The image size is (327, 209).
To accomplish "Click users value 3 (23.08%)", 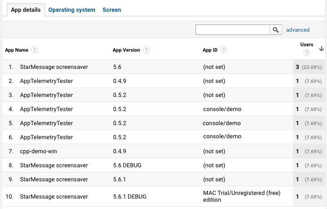I will (309, 67).
